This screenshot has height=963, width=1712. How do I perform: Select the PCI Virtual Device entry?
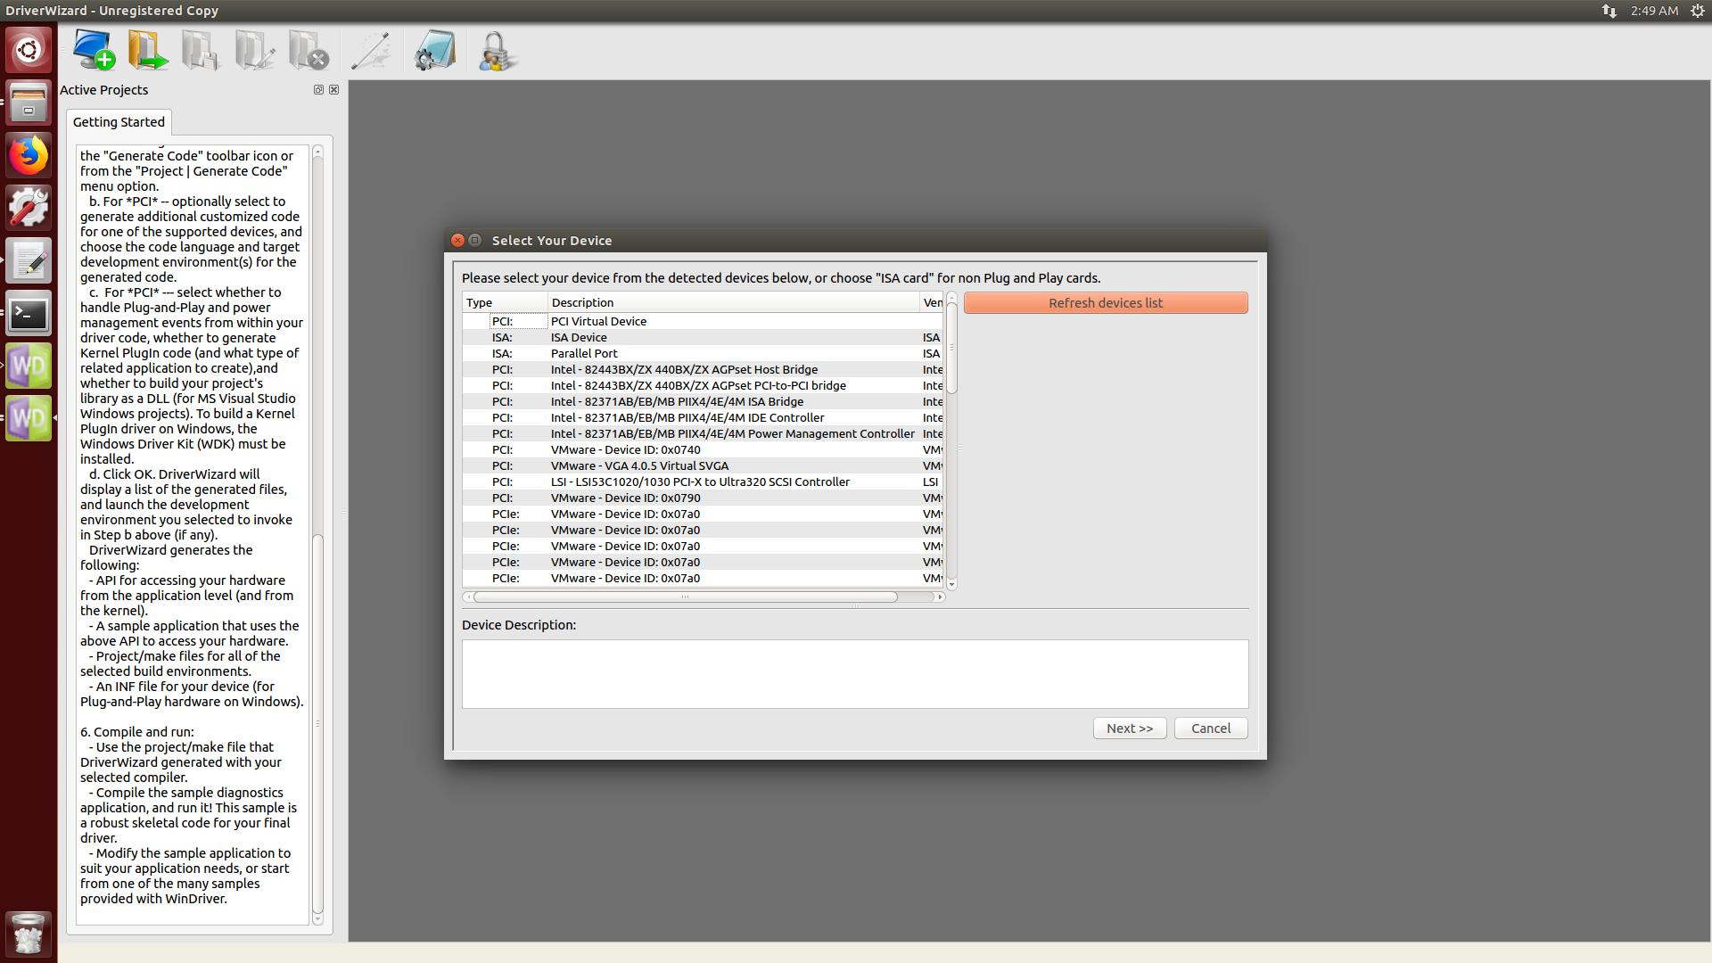pos(598,321)
